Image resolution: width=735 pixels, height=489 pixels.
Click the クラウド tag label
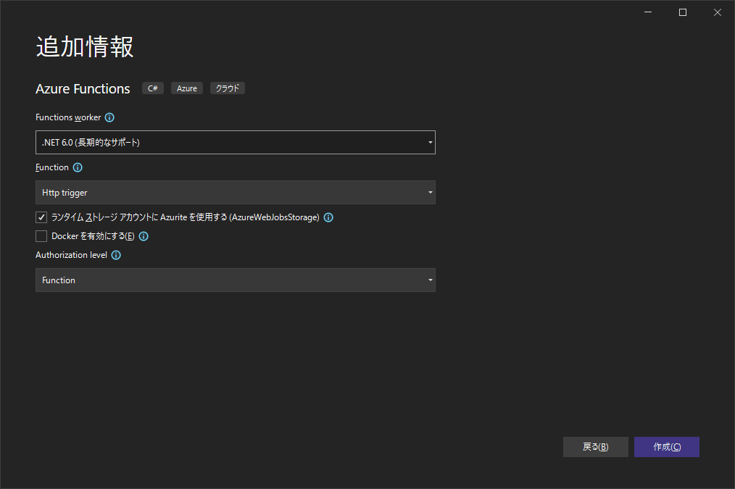pos(228,88)
